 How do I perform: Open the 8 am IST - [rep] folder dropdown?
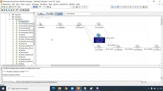pyautogui.click(x=31, y=7)
